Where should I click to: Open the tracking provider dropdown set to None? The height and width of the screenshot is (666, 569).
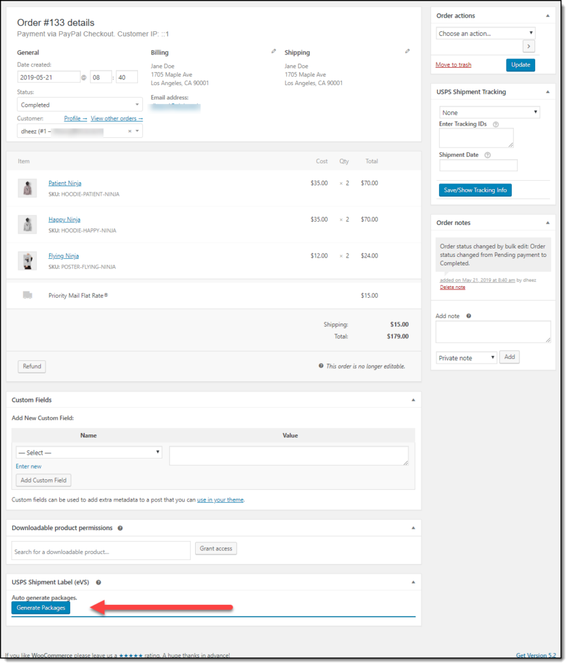490,112
